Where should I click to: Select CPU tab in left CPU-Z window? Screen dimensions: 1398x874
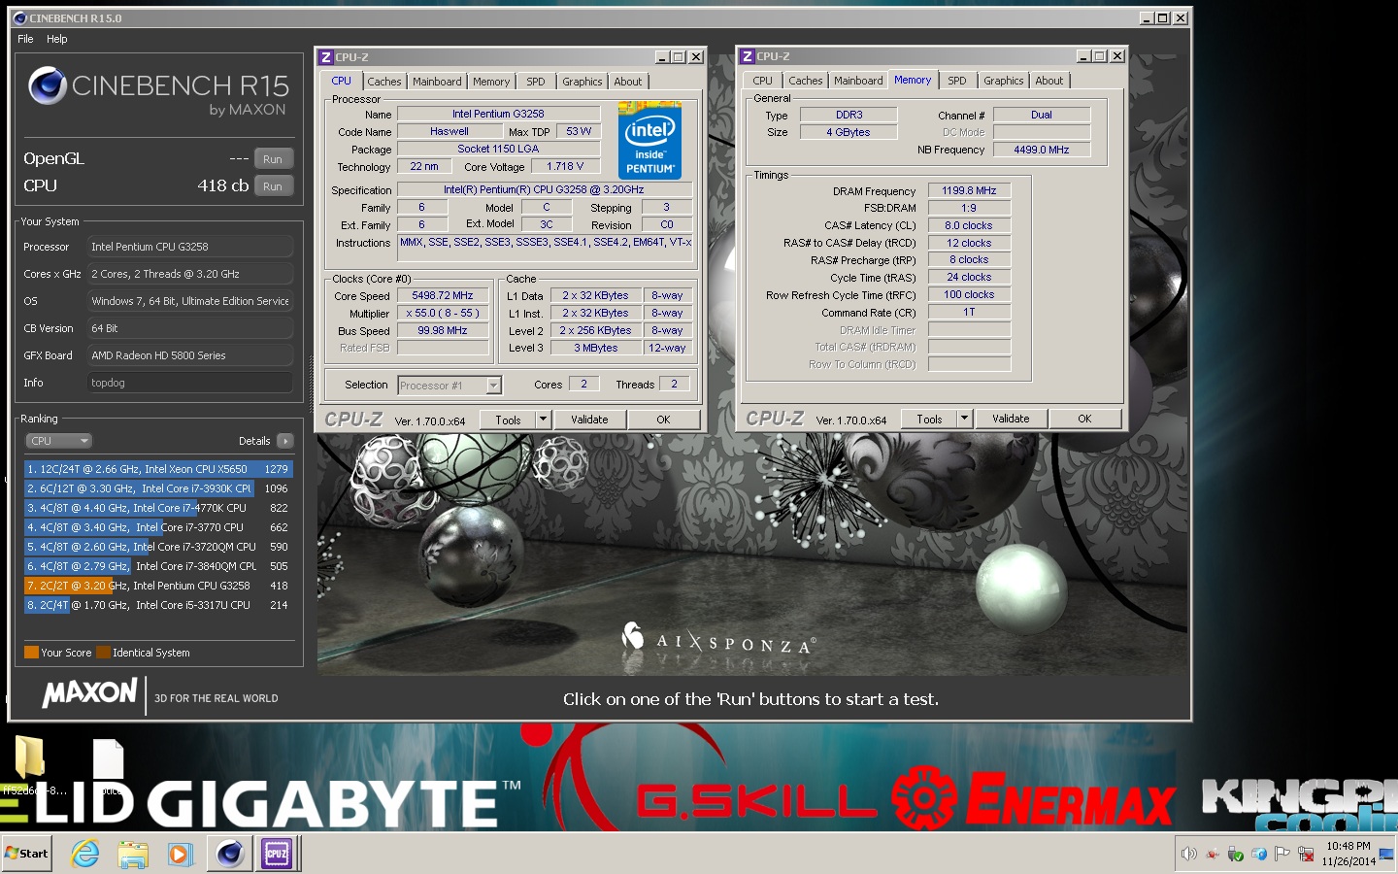tap(342, 81)
